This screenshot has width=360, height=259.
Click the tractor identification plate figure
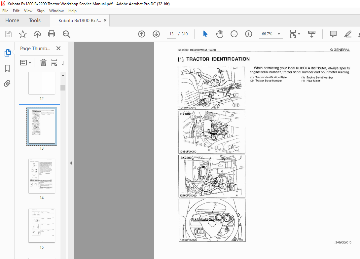pyautogui.click(x=211, y=88)
